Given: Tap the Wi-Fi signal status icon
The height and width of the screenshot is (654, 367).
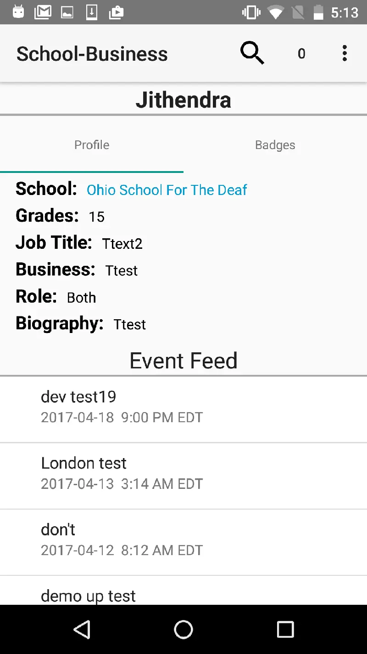Looking at the screenshot, I should [275, 12].
